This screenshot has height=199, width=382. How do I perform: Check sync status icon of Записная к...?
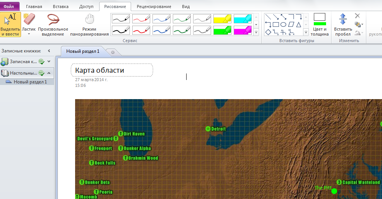[x=42, y=62]
